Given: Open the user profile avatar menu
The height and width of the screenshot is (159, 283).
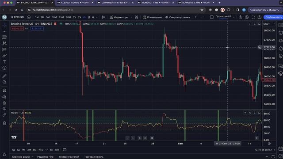Looking at the screenshot, I should coord(4,17).
